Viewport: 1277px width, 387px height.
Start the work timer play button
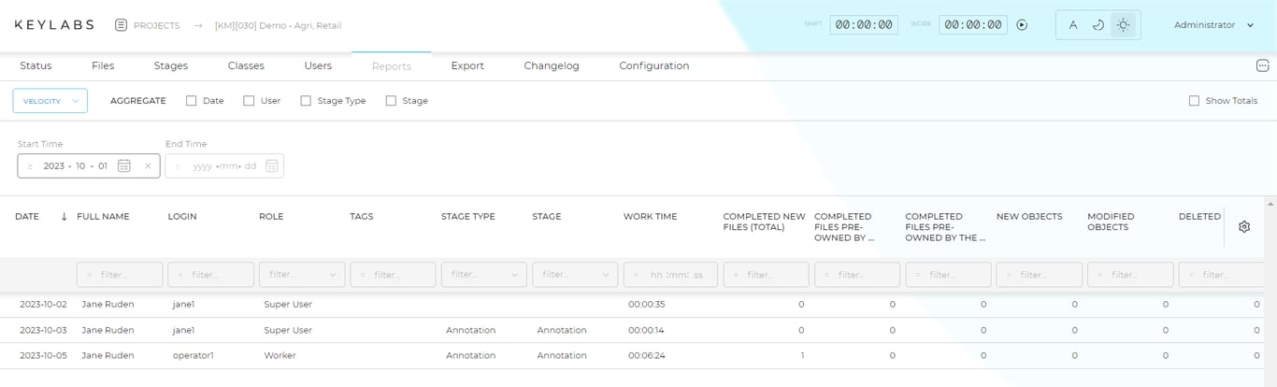click(1022, 25)
